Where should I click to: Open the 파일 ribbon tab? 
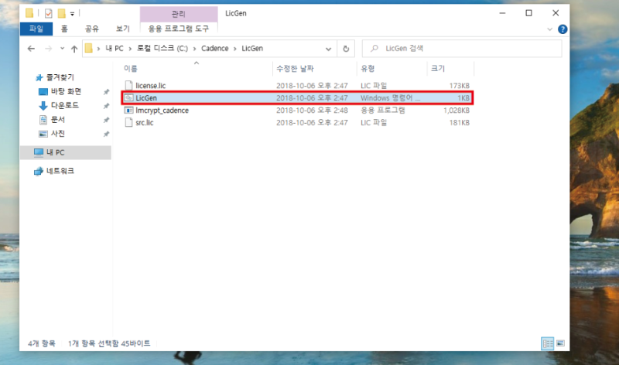(x=36, y=29)
